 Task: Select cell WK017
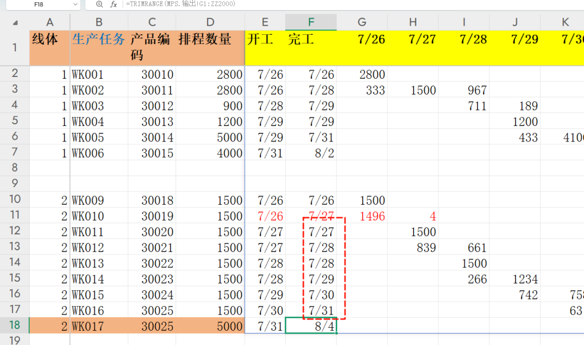[99, 326]
